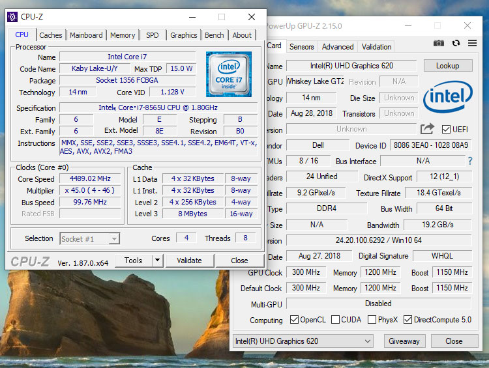This screenshot has height=368, width=489.
Task: Switch to the About tab
Action: tap(242, 35)
